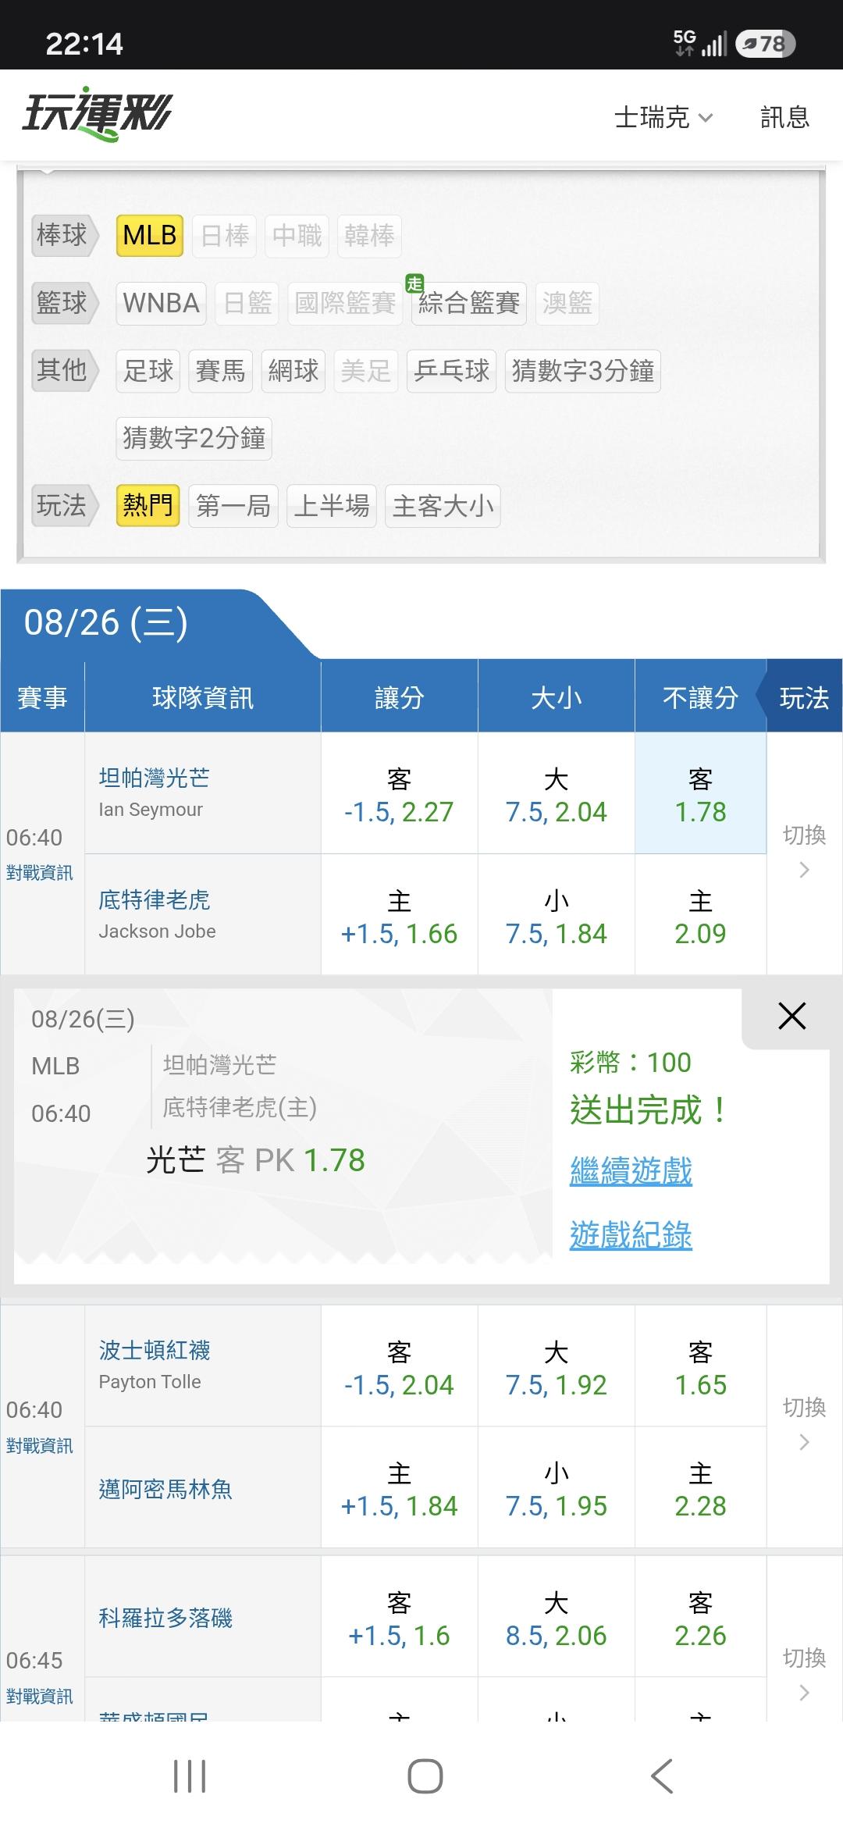Image resolution: width=843 pixels, height=1827 pixels.
Task: Choose the 國際籃賽 filter
Action: pyautogui.click(x=345, y=303)
